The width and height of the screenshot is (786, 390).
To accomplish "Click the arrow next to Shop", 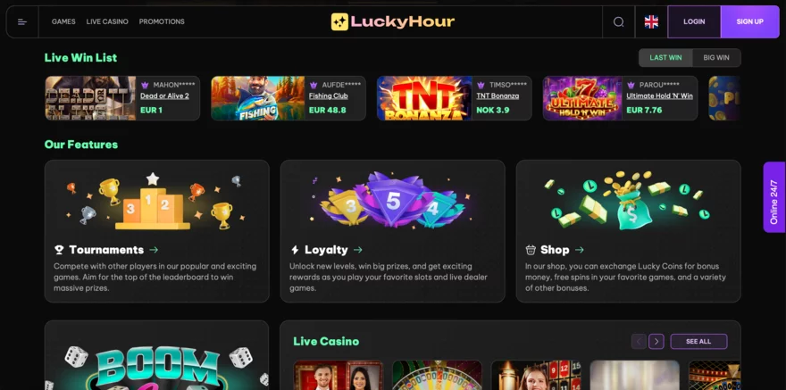I will (580, 249).
